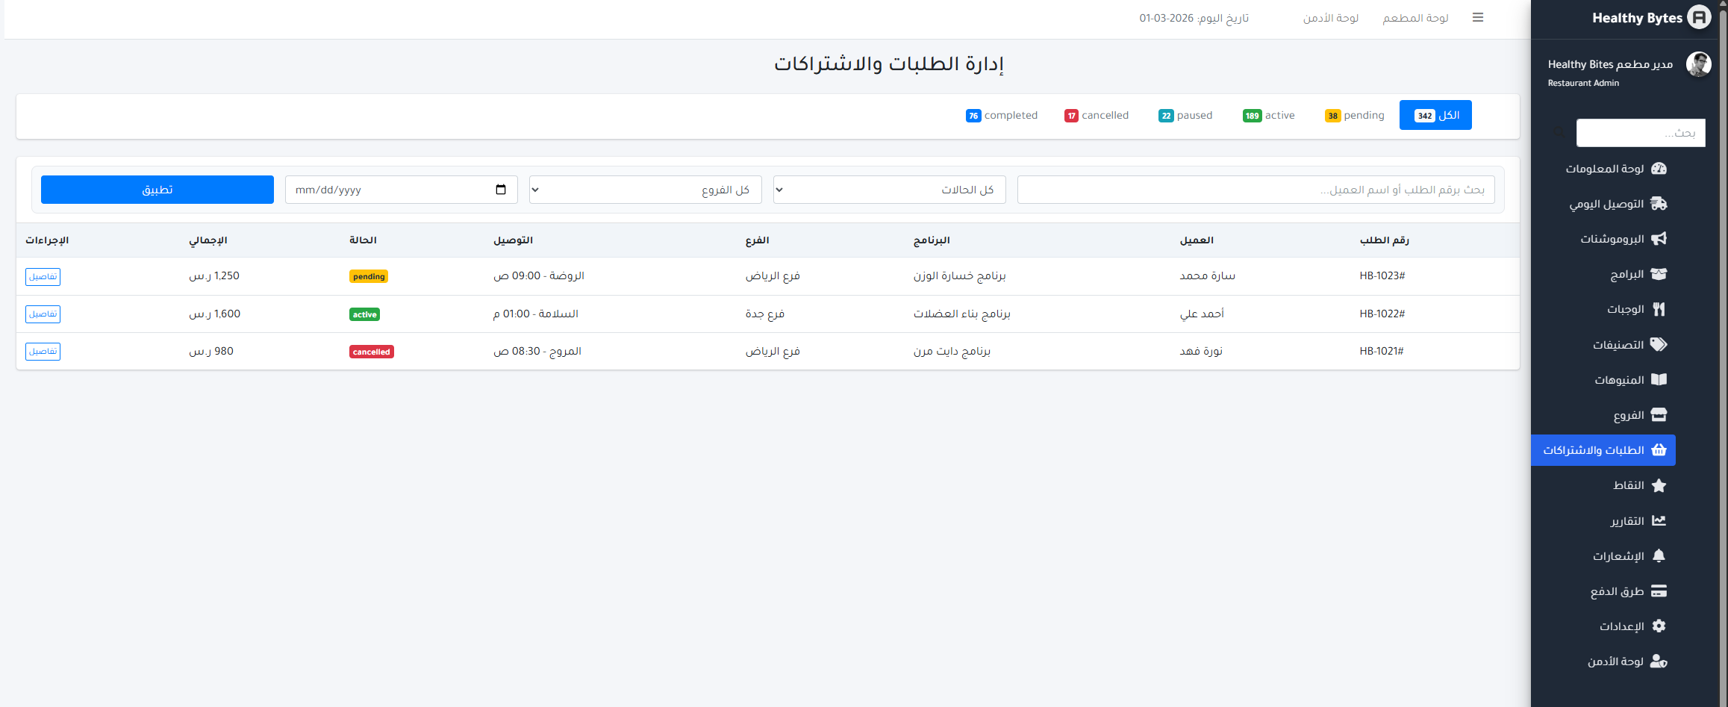The height and width of the screenshot is (707, 1728).
Task: Open promotions via the megaphone icon
Action: tap(1659, 239)
